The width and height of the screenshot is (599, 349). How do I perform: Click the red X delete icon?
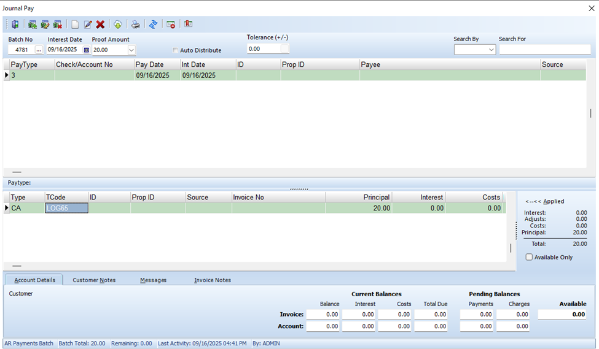(x=100, y=25)
